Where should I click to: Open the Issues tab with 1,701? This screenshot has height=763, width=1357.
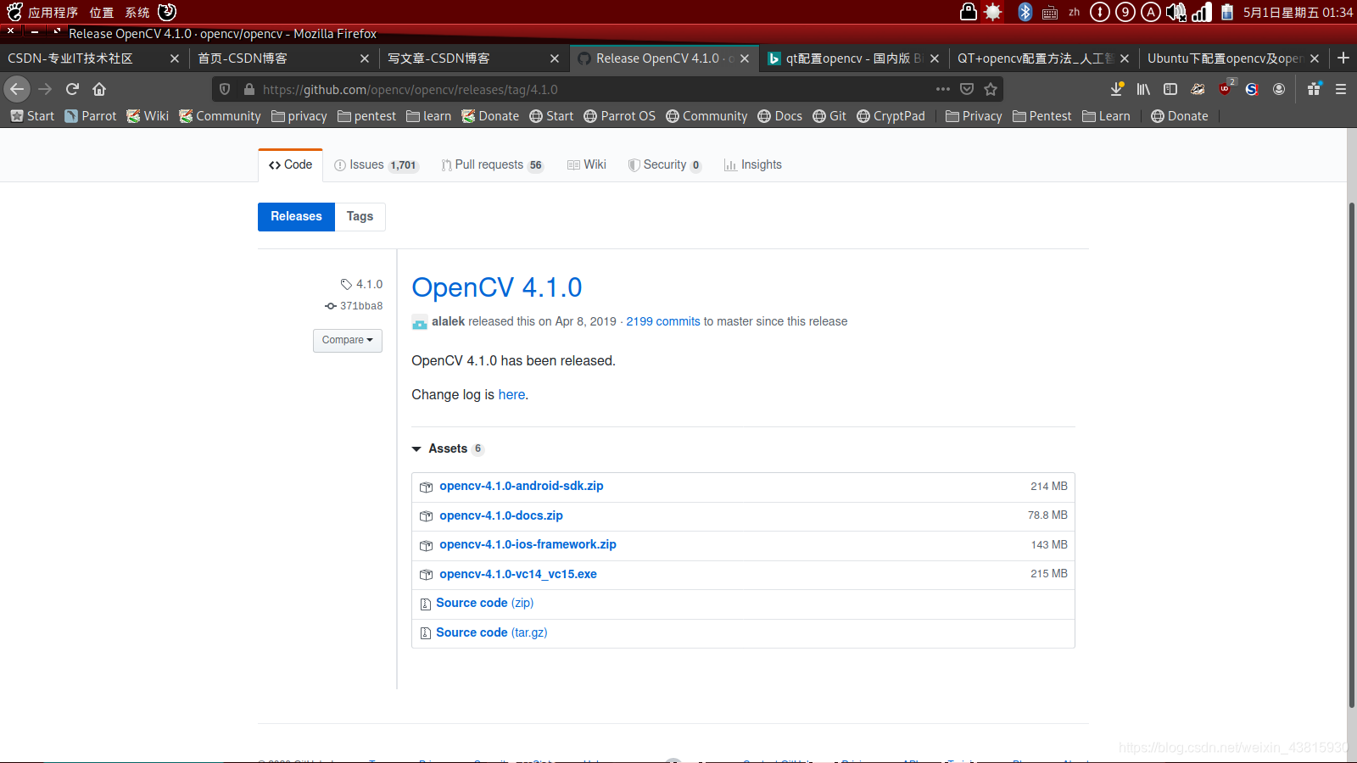point(377,164)
